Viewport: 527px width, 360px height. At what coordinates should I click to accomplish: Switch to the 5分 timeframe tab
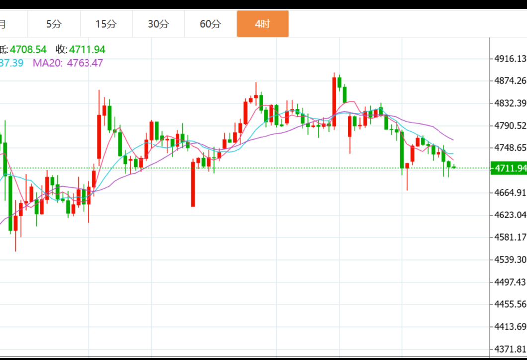tap(54, 24)
